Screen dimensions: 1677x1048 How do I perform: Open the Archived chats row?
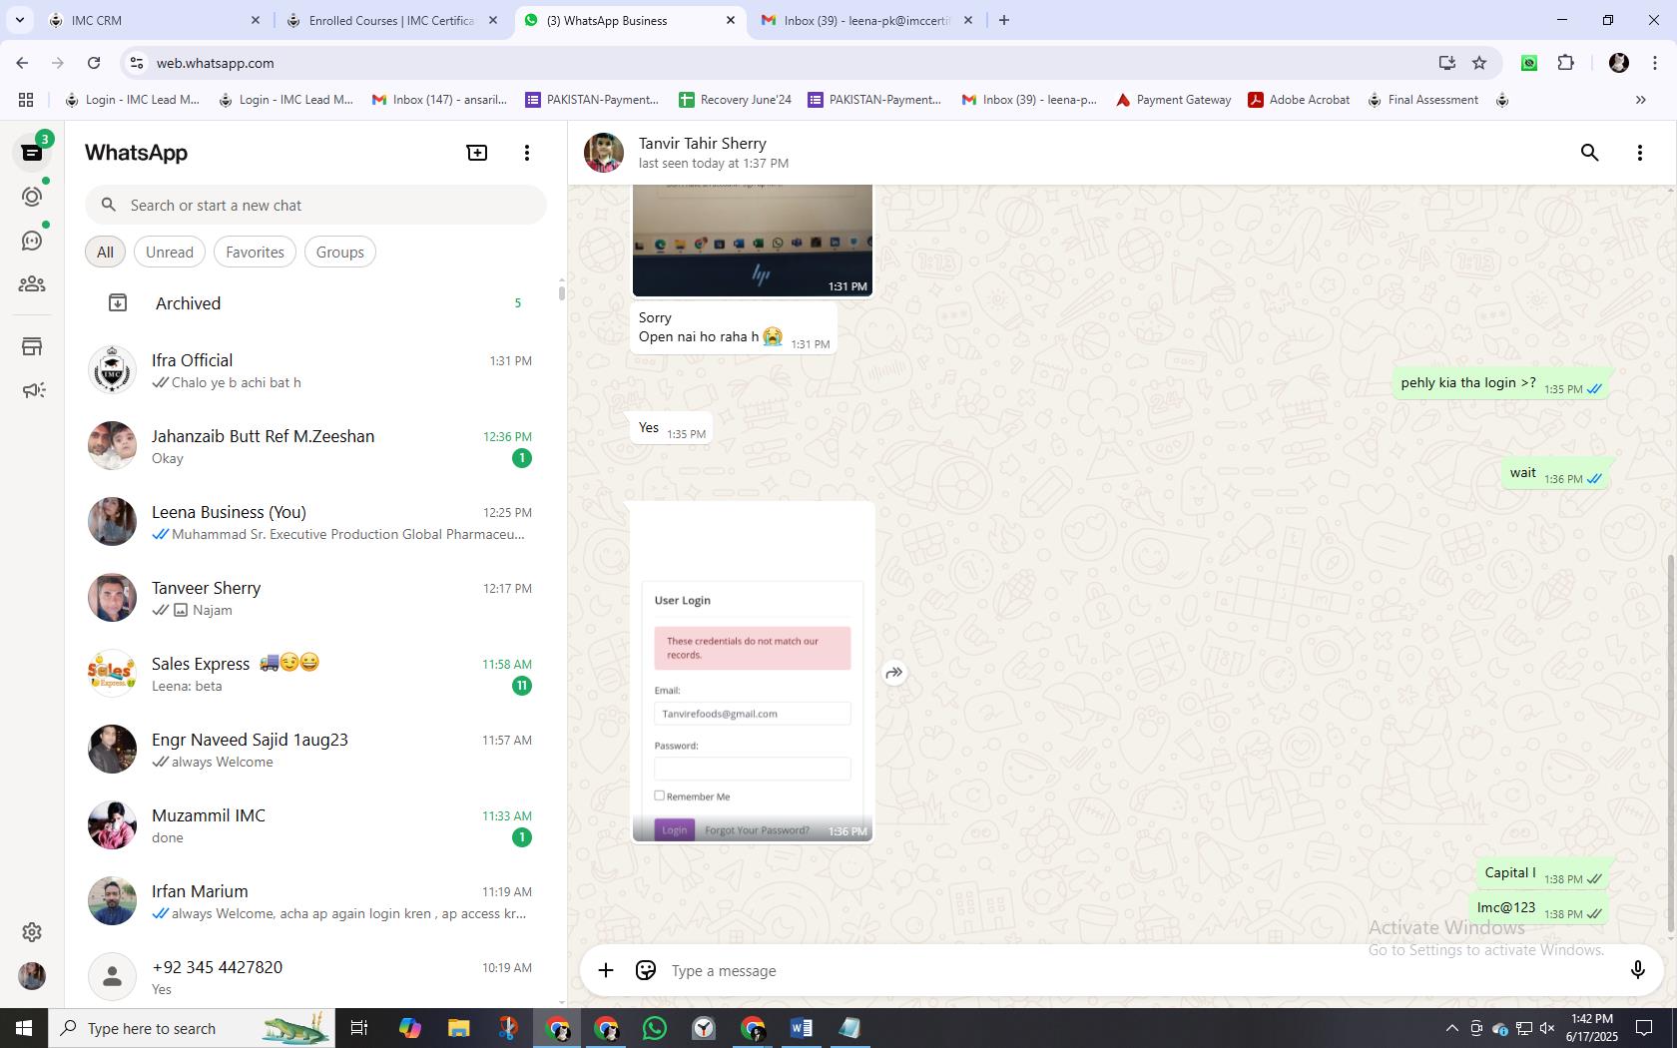315,302
